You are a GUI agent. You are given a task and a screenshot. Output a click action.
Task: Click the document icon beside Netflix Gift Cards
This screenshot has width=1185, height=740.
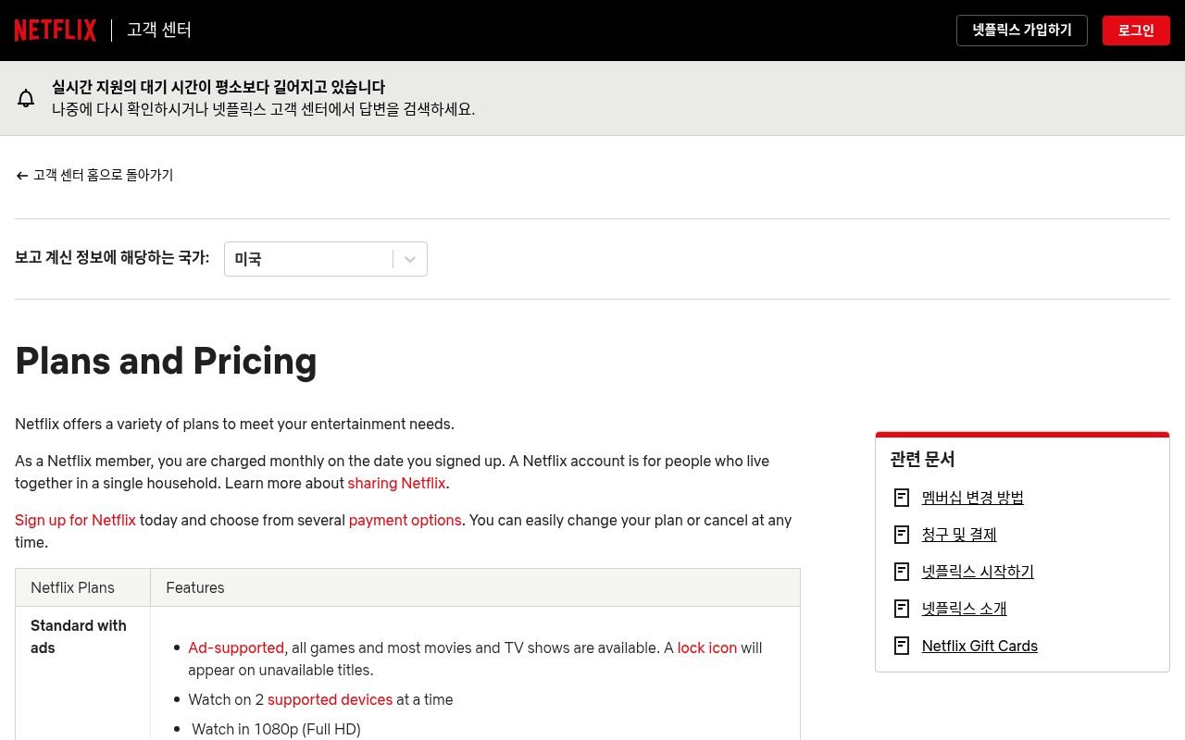coord(902,646)
